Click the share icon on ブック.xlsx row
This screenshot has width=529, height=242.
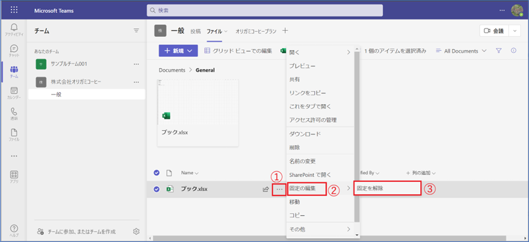[265, 189]
